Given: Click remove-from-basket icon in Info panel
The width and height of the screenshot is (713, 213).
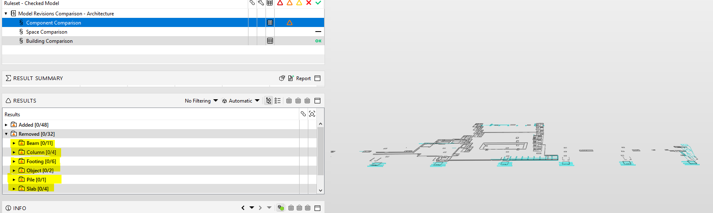Looking at the screenshot, I should coord(299,208).
